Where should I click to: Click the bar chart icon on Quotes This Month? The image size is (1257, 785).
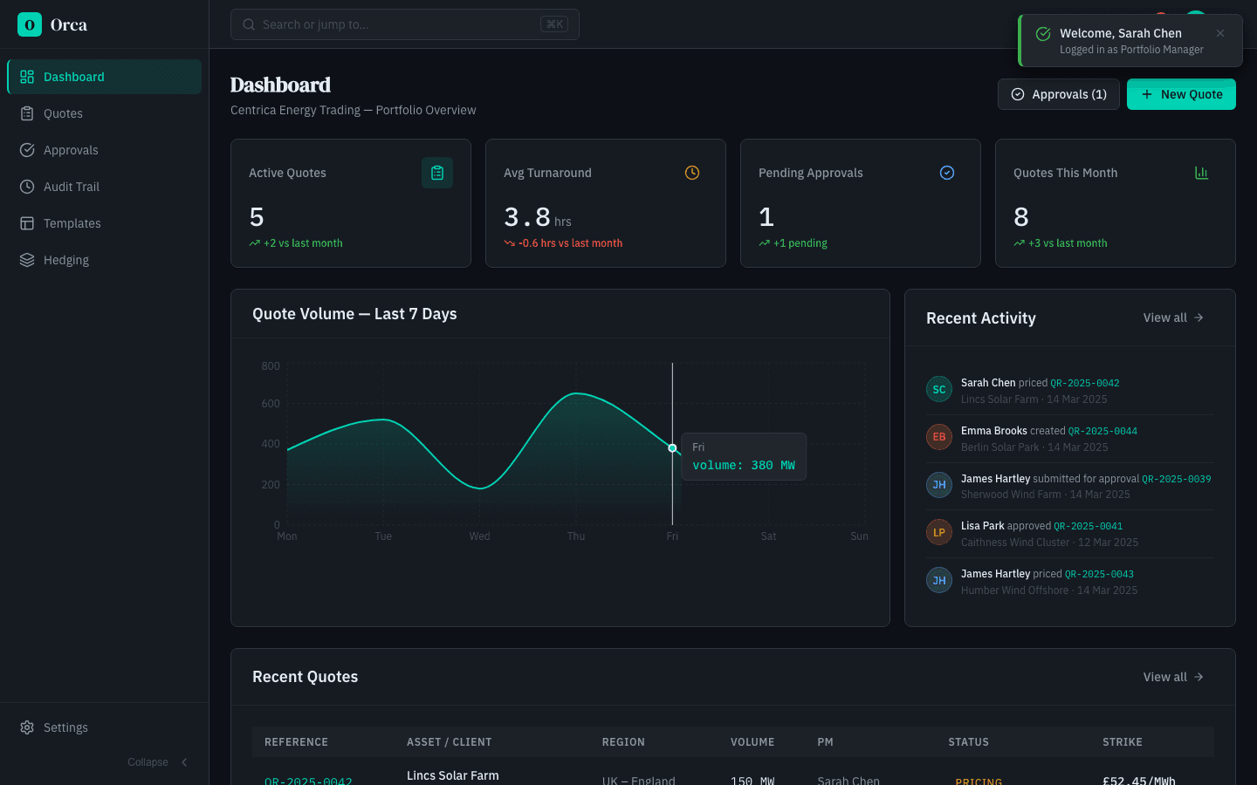[1202, 173]
